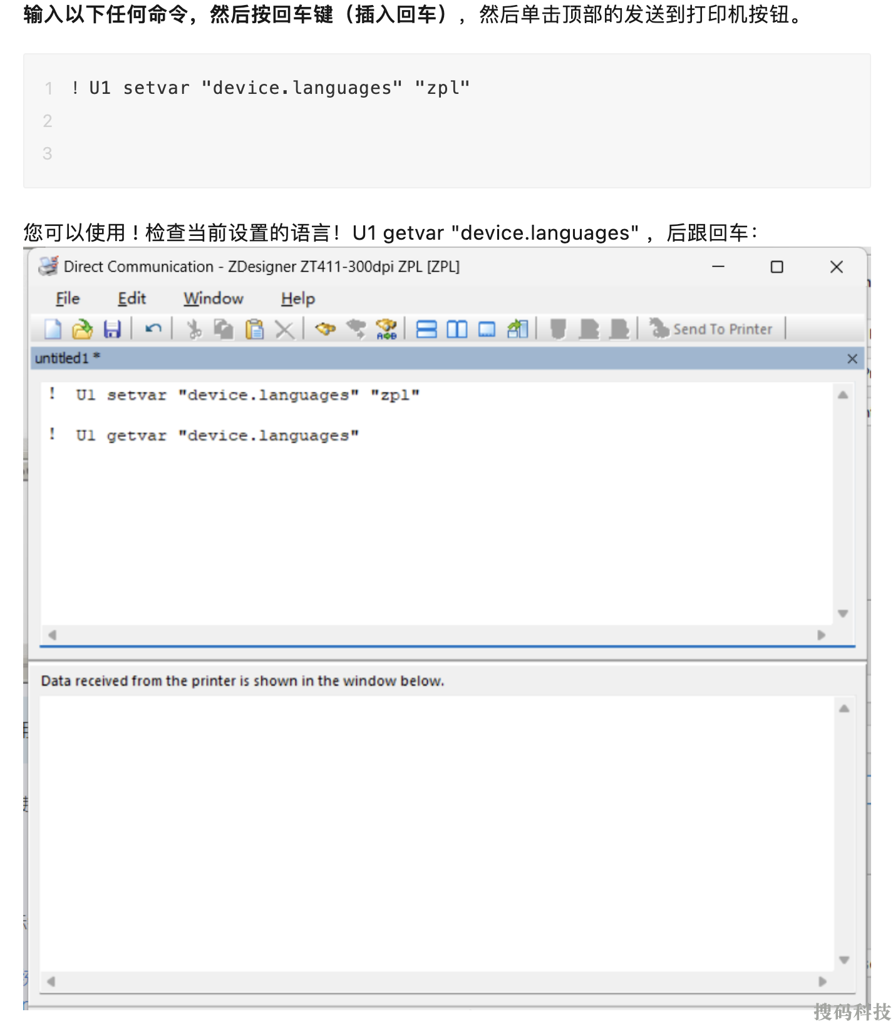Click the single window layout icon
Image resolution: width=893 pixels, height=1024 pixels.
click(487, 329)
